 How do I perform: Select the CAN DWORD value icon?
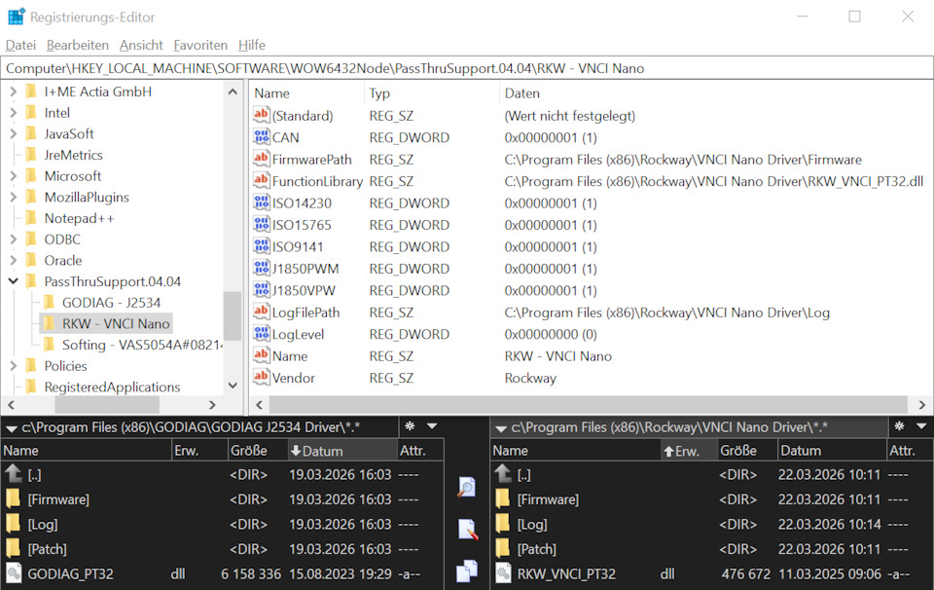pyautogui.click(x=261, y=137)
